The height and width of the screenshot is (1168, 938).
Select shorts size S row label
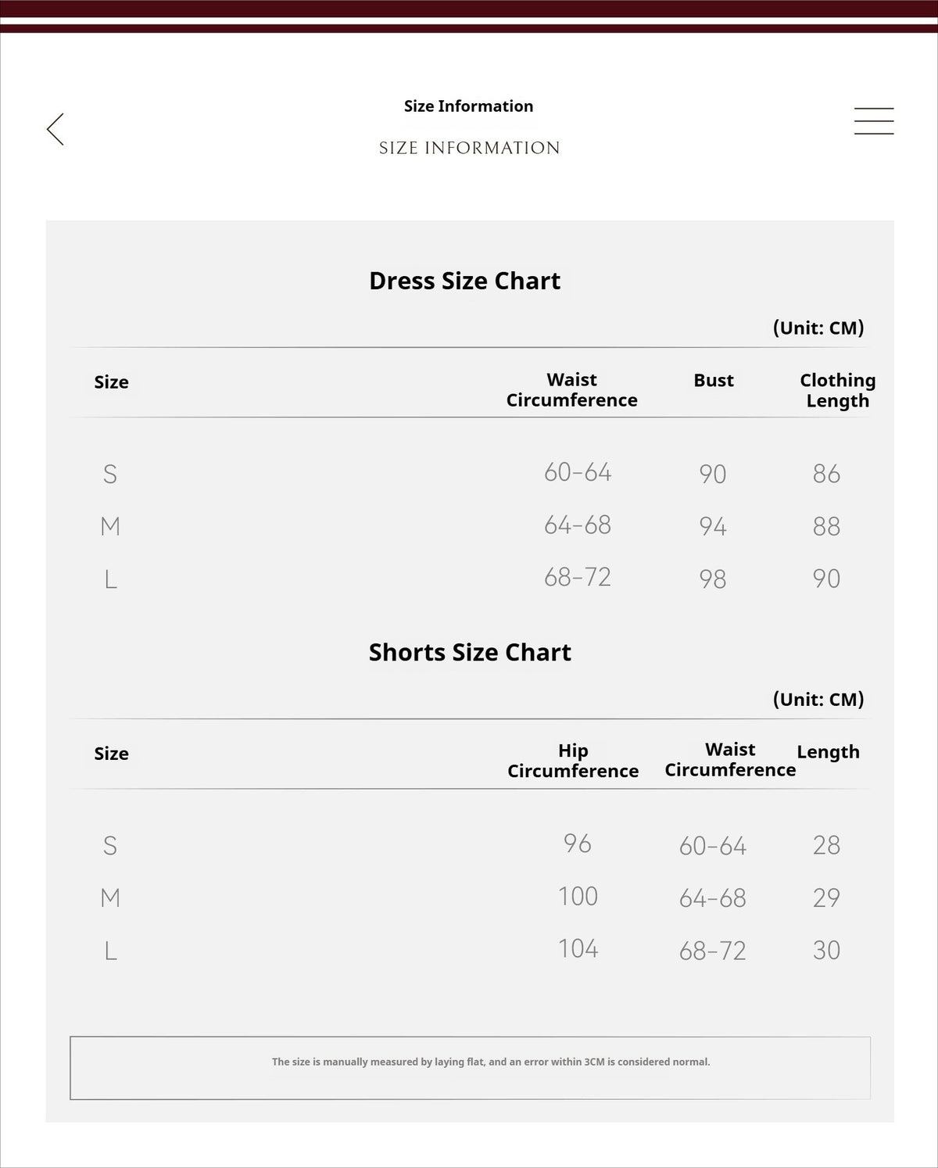[x=110, y=845]
